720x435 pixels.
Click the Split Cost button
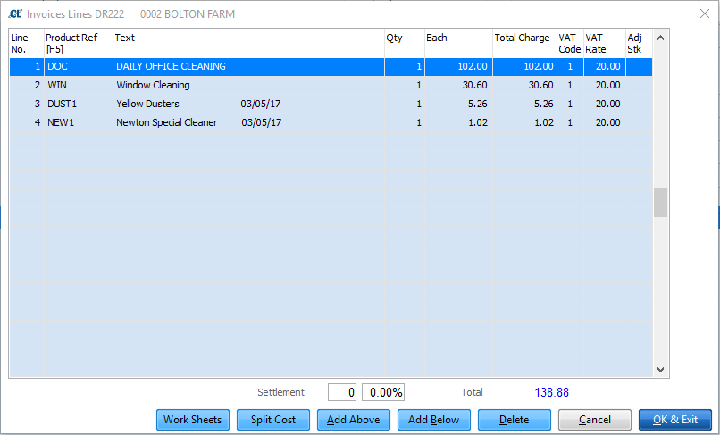click(273, 420)
